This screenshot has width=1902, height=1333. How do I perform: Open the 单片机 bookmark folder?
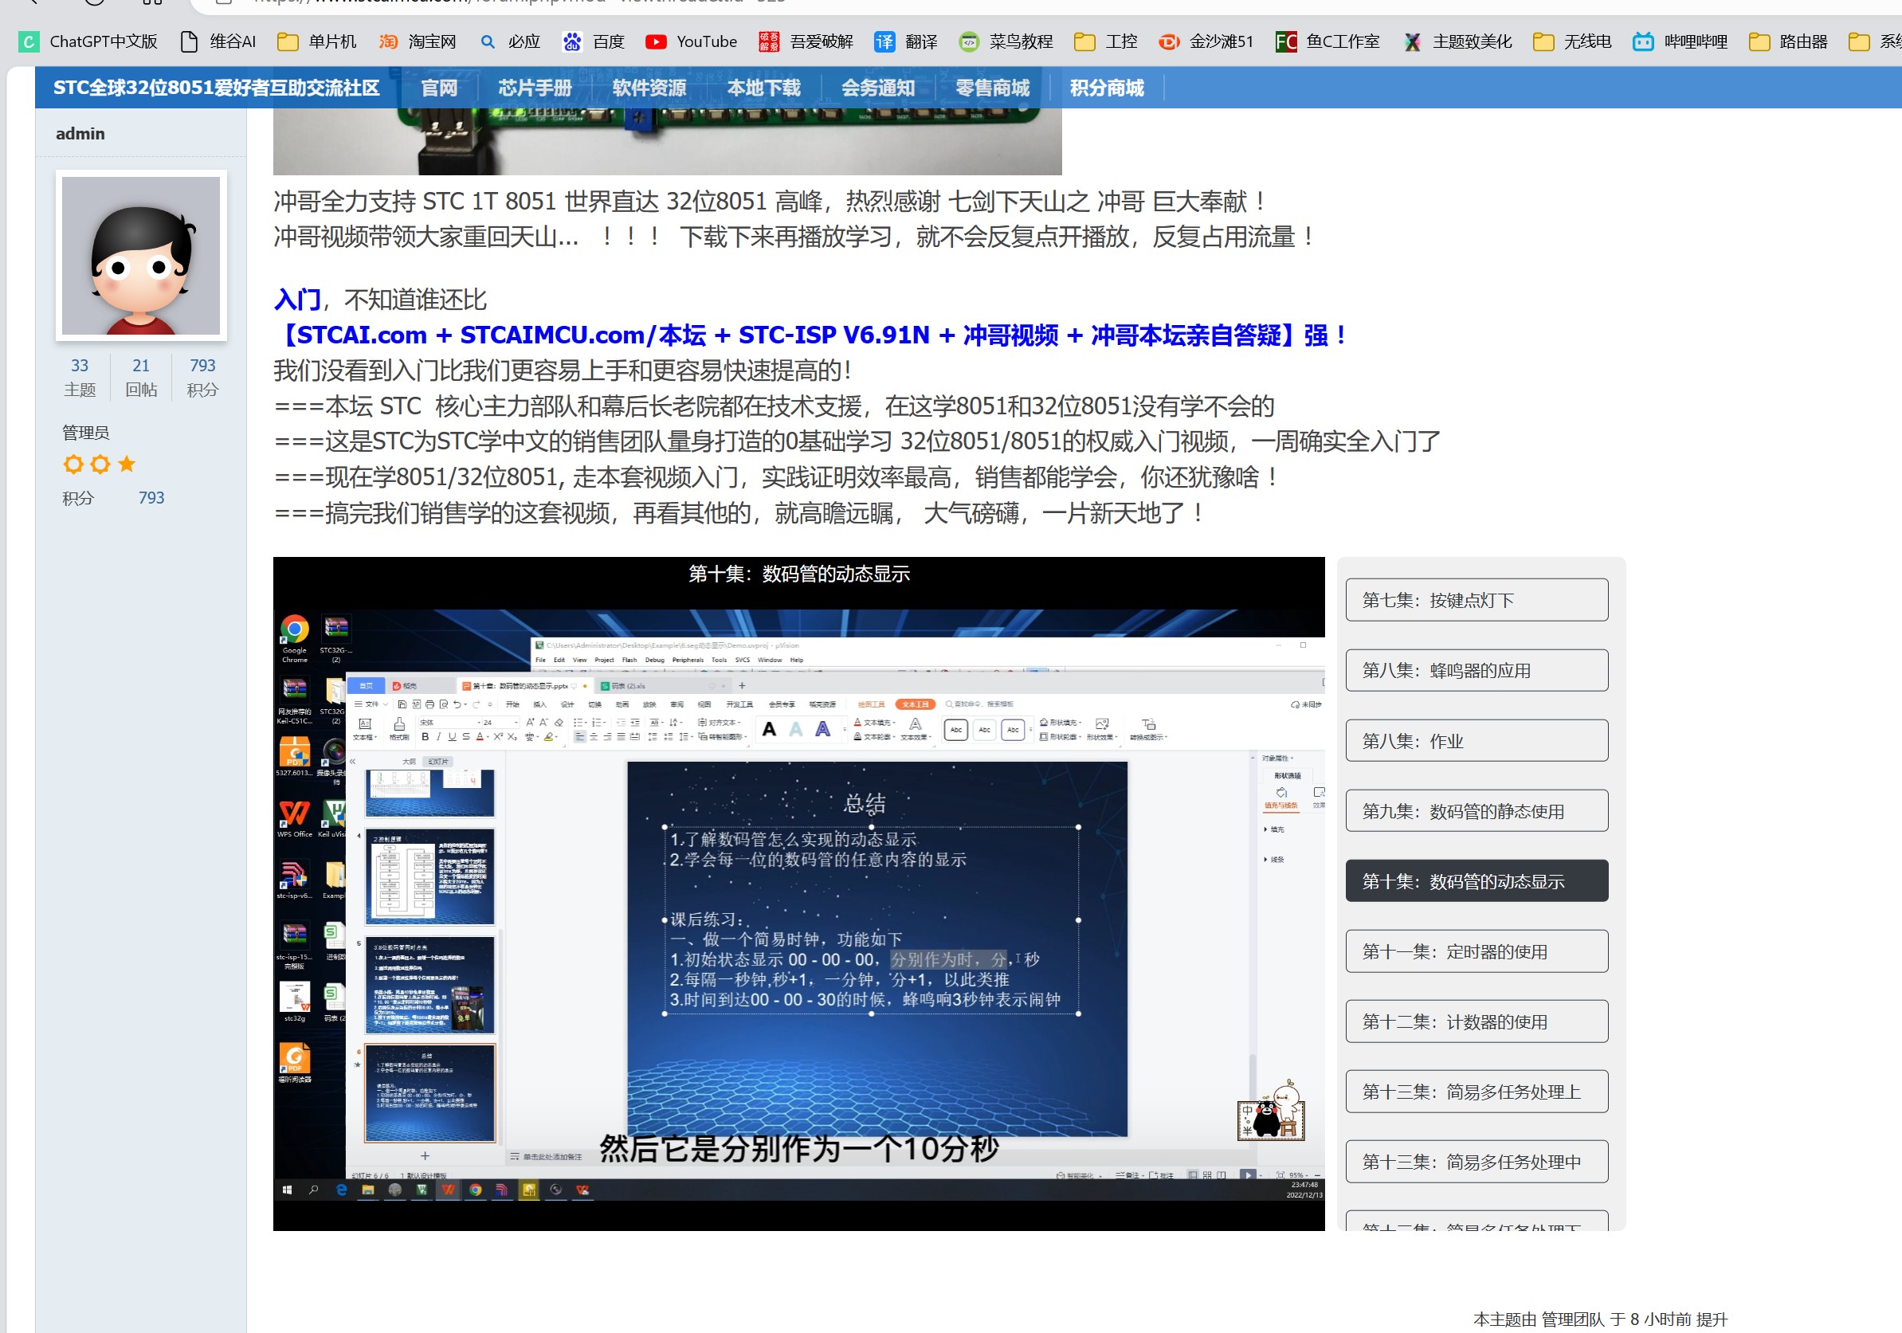pos(317,41)
